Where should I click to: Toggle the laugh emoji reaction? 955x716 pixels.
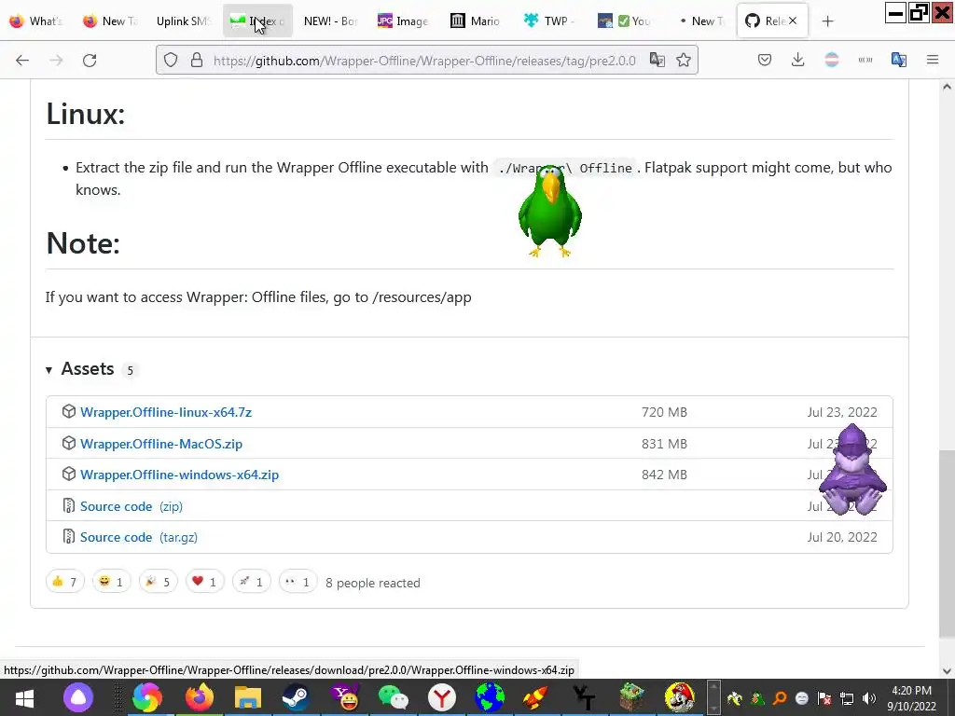click(112, 582)
